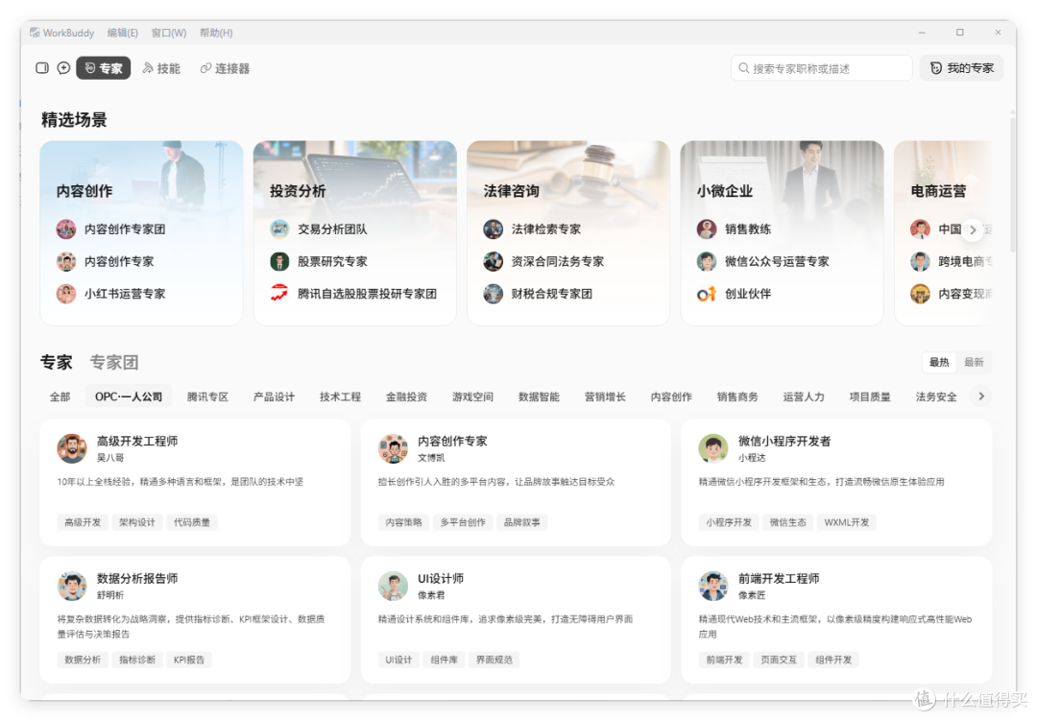Open the 法律咨询 scene card title
The image size is (1037, 721).
click(x=511, y=191)
